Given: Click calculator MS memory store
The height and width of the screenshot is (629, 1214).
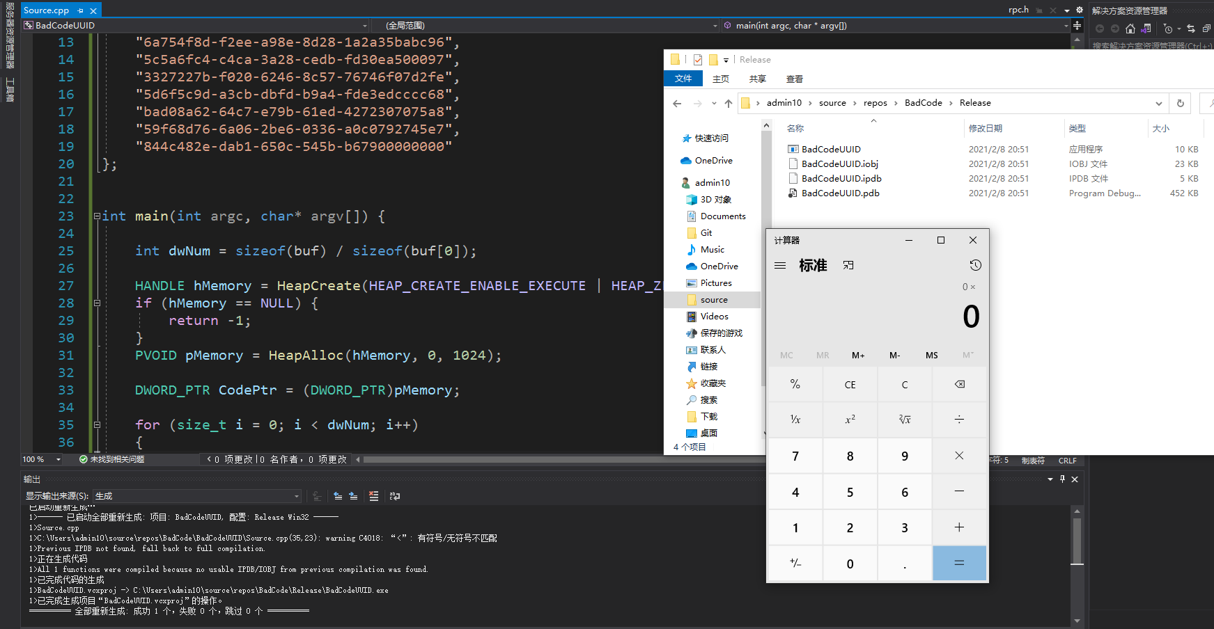Looking at the screenshot, I should pos(931,355).
